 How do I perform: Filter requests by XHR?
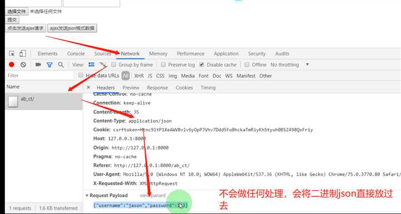coord(139,76)
